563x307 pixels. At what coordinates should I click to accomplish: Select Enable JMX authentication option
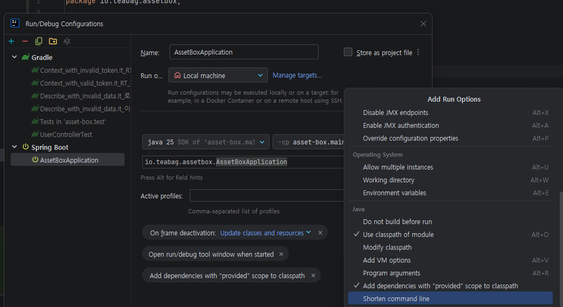coord(450,126)
